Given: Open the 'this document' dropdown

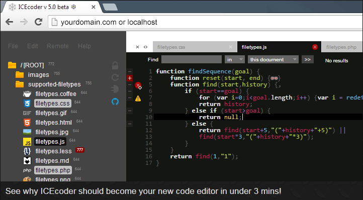Looking at the screenshot, I should (x=273, y=59).
